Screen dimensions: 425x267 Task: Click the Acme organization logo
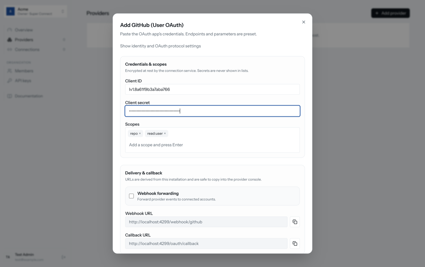pyautogui.click(x=11, y=12)
